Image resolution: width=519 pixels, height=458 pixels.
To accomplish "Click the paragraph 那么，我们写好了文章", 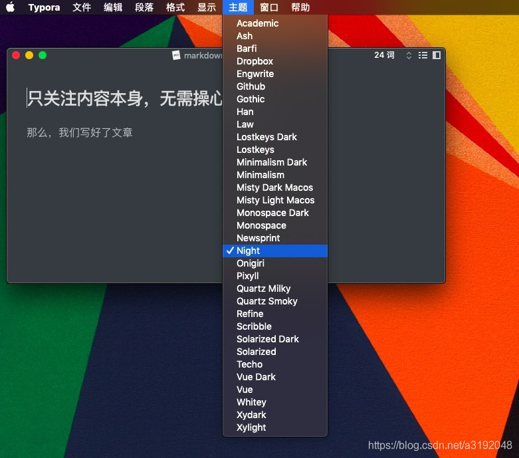I will tap(80, 132).
